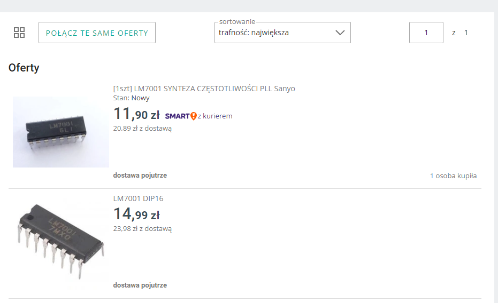
Task: Click the page number input field
Action: 426,33
